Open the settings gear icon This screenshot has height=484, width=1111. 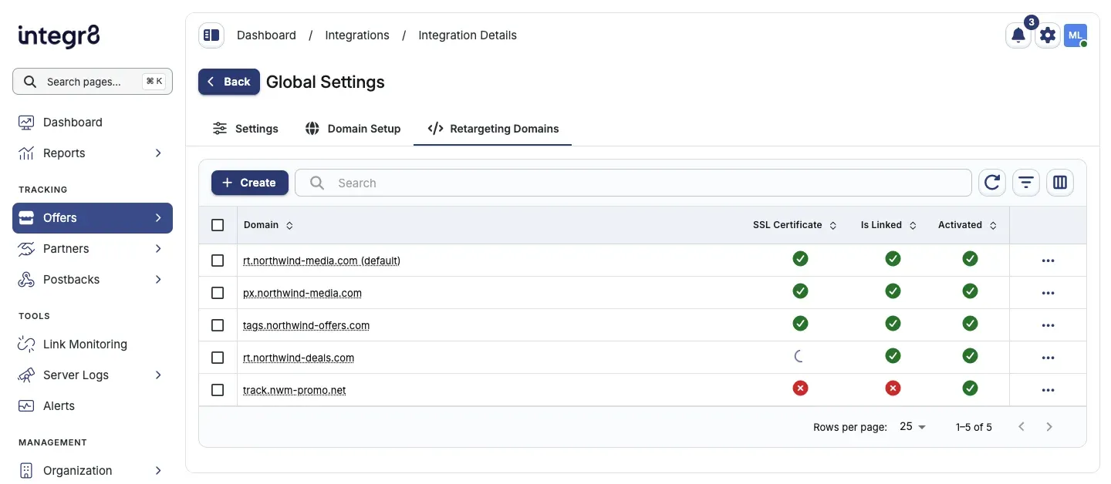click(x=1047, y=35)
